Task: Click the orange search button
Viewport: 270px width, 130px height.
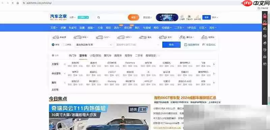Action: point(133,17)
